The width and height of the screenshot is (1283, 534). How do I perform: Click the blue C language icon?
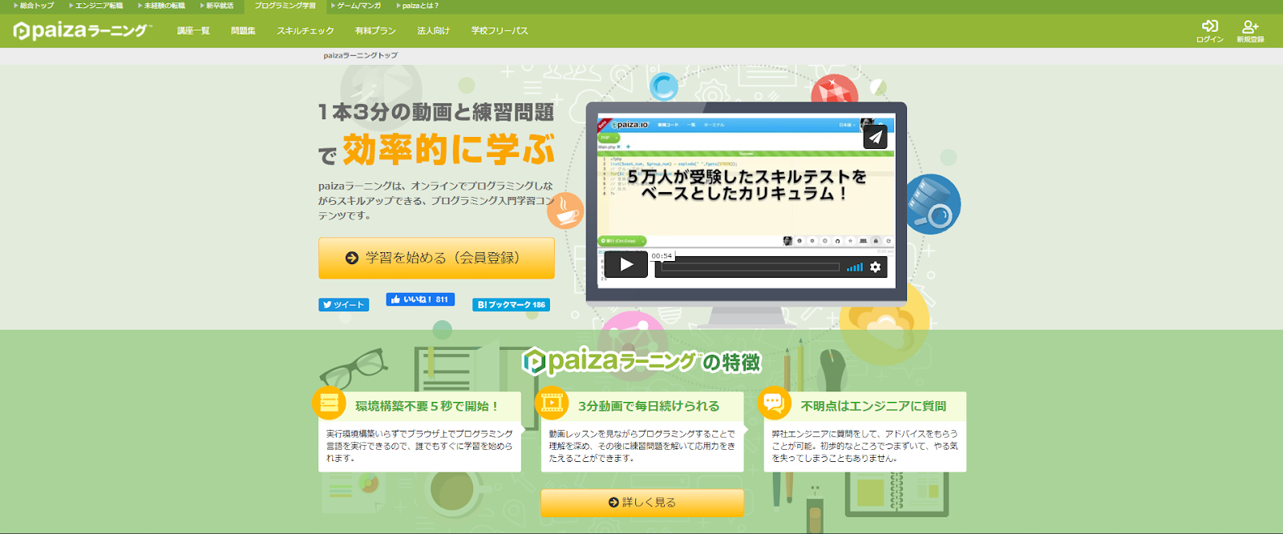(x=664, y=86)
